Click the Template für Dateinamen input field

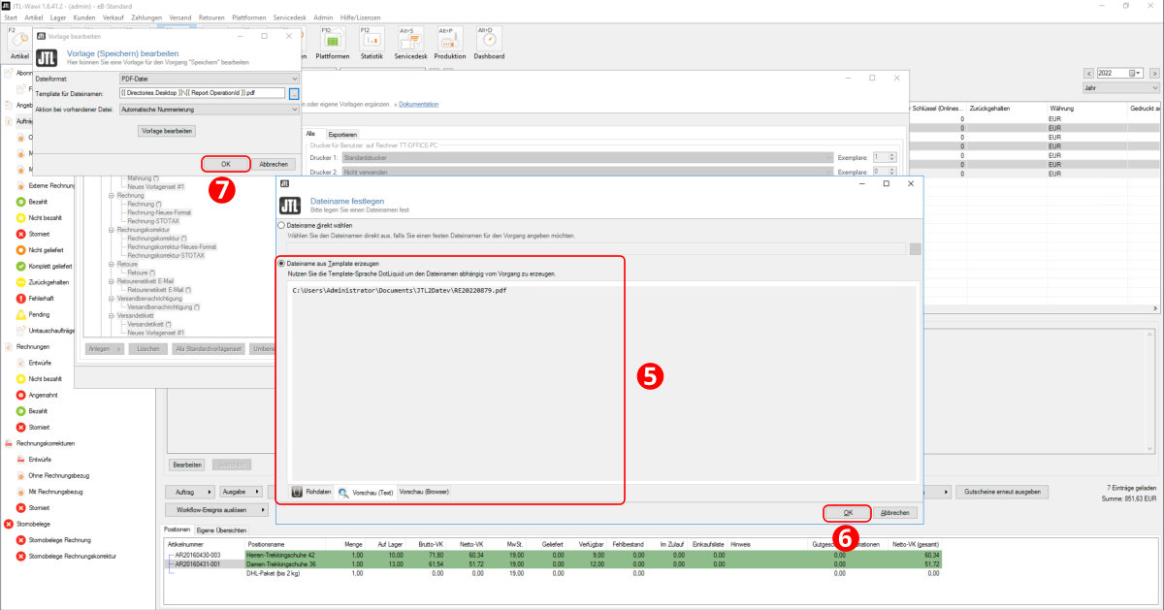coord(202,93)
